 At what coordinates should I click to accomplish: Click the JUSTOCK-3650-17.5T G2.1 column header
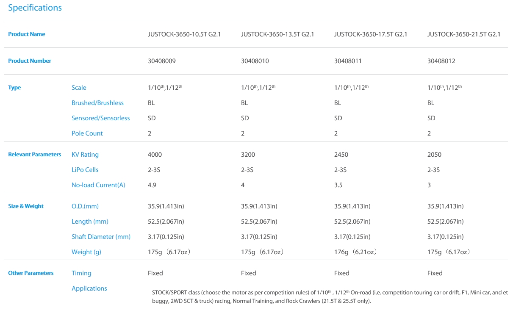(371, 34)
